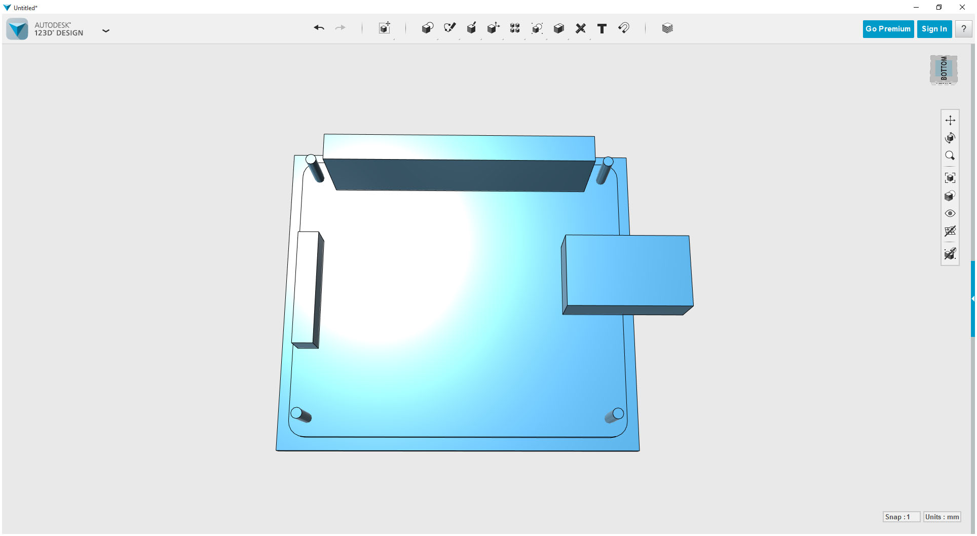Activate the Orbit tool in sidebar
This screenshot has height=536, width=977.
pyautogui.click(x=951, y=137)
